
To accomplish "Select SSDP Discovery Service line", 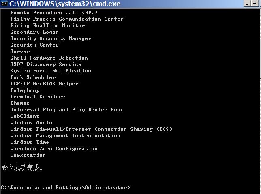I will 46,64.
